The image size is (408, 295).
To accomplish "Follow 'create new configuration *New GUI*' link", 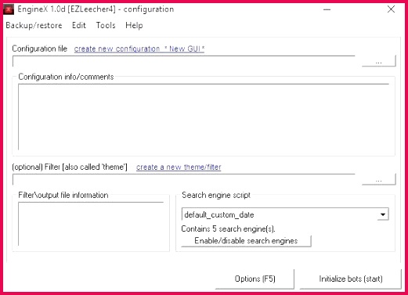I will 139,49.
